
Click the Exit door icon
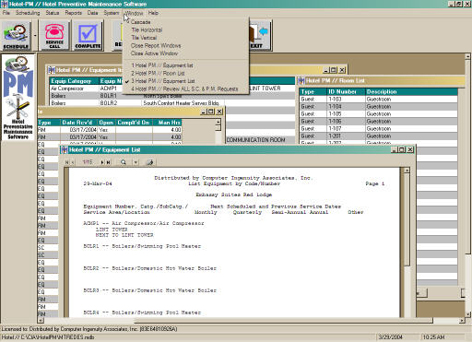260,36
